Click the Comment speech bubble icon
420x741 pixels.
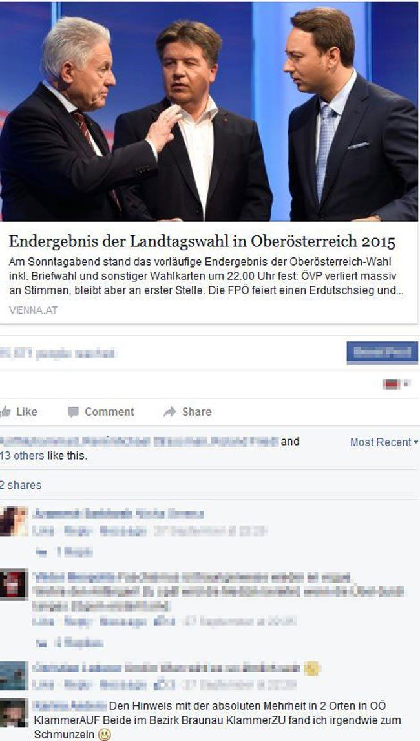[x=73, y=412]
